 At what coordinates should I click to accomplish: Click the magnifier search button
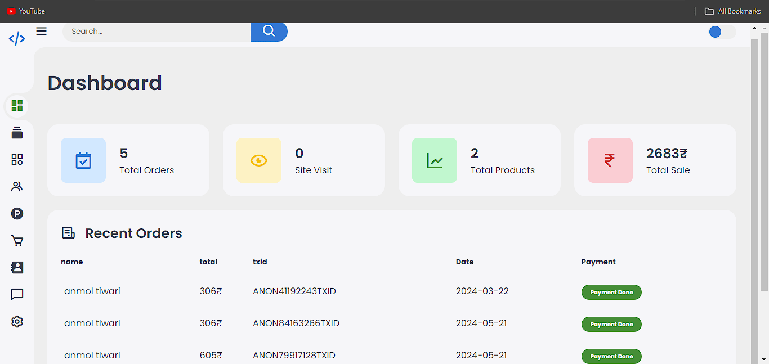pos(269,32)
